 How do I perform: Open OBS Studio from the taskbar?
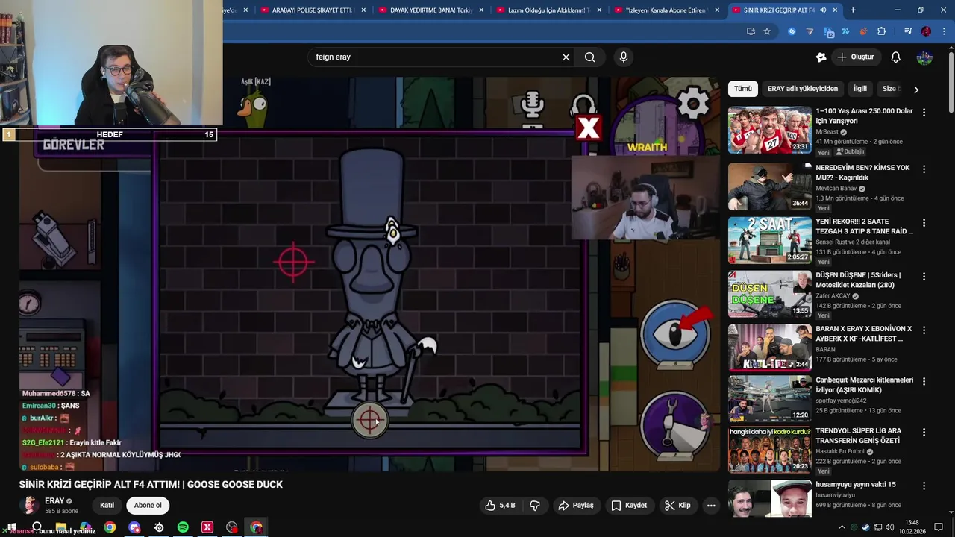pyautogui.click(x=232, y=527)
